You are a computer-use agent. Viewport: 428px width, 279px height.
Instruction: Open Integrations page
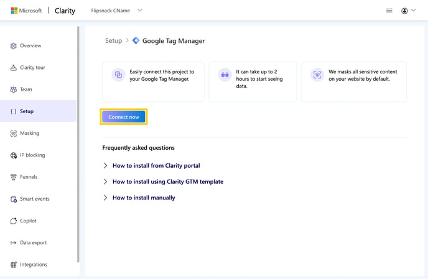(38, 265)
